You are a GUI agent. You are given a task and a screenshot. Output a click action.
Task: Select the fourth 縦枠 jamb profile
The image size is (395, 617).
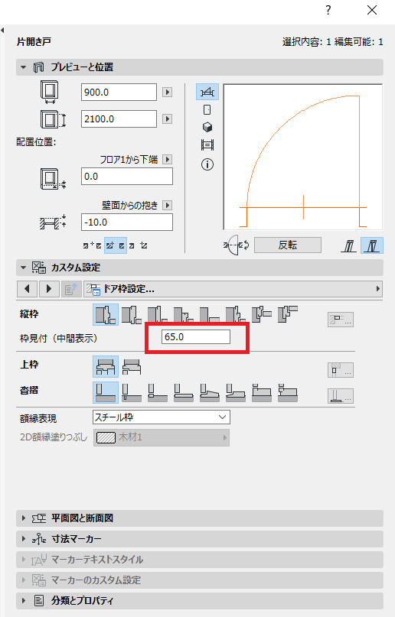click(x=183, y=315)
